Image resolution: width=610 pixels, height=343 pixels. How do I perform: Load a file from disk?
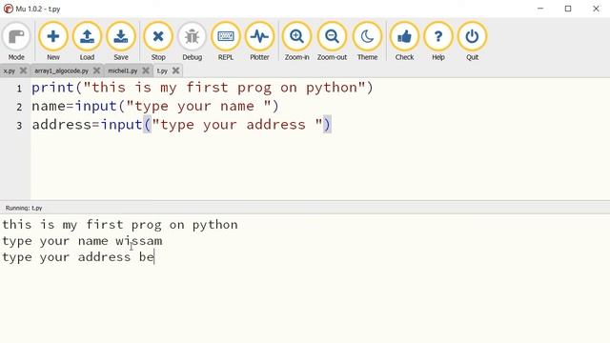coord(87,42)
